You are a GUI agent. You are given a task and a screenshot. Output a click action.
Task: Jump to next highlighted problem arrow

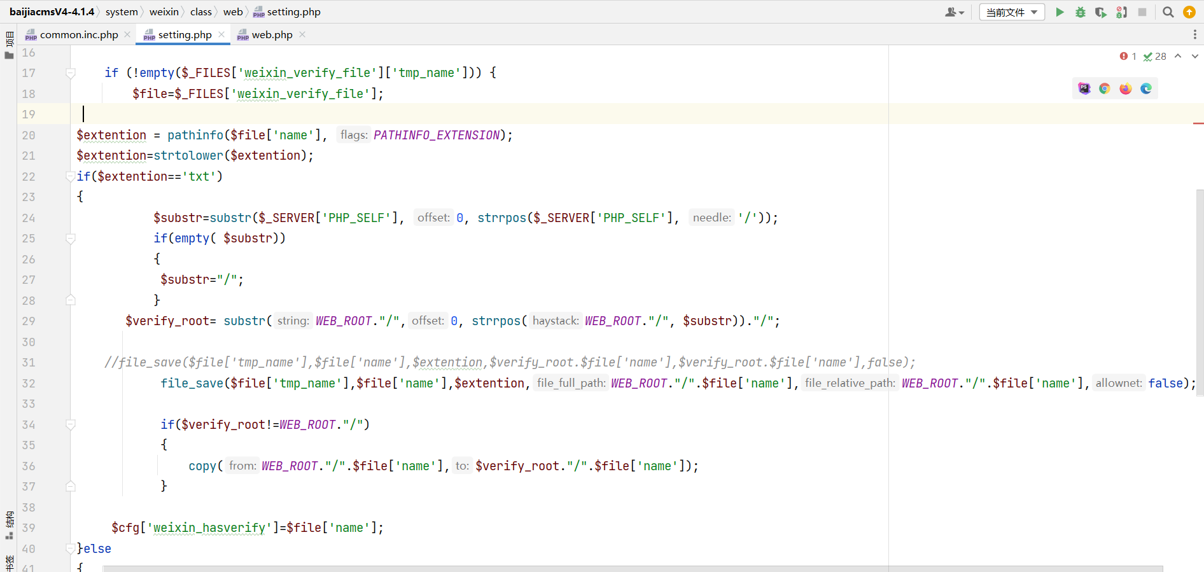click(1195, 56)
